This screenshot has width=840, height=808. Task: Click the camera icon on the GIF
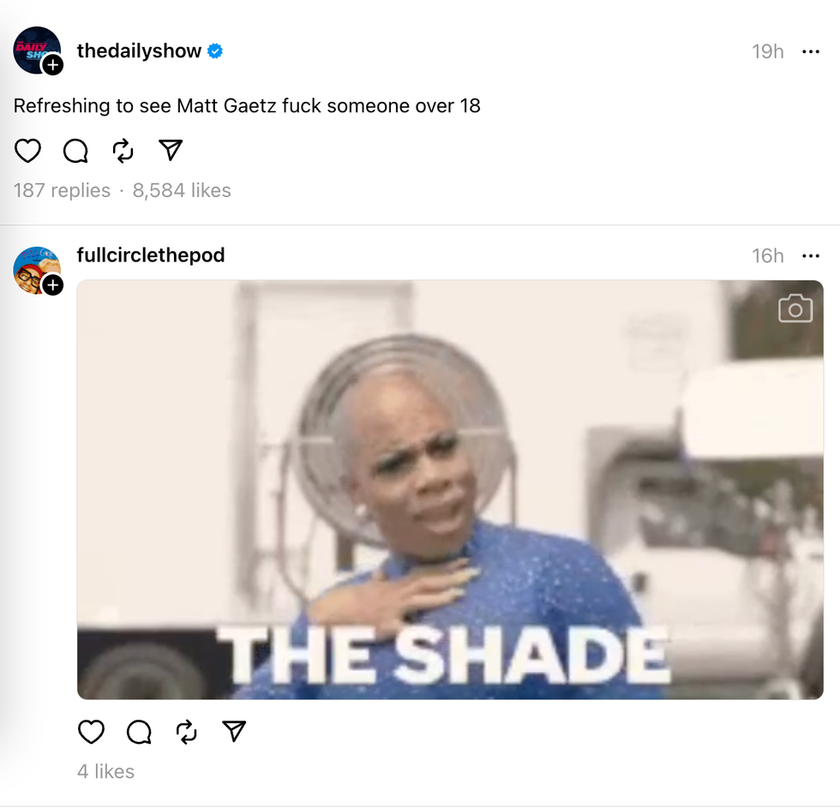(795, 308)
